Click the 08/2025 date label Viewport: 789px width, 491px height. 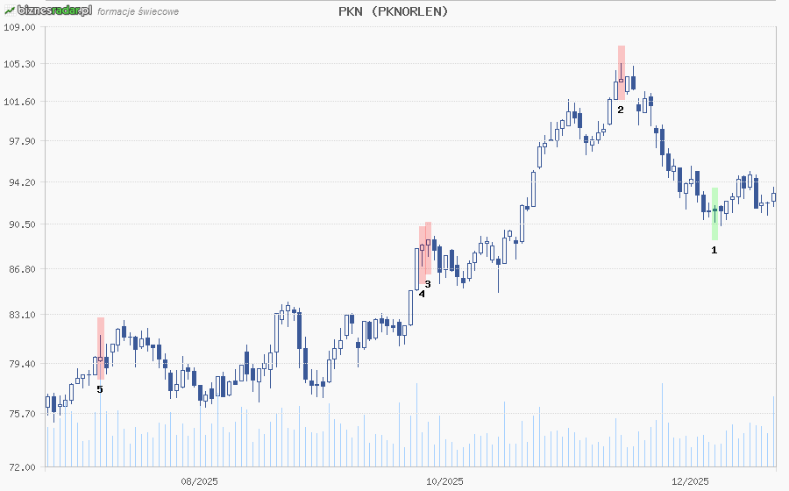pyautogui.click(x=199, y=480)
